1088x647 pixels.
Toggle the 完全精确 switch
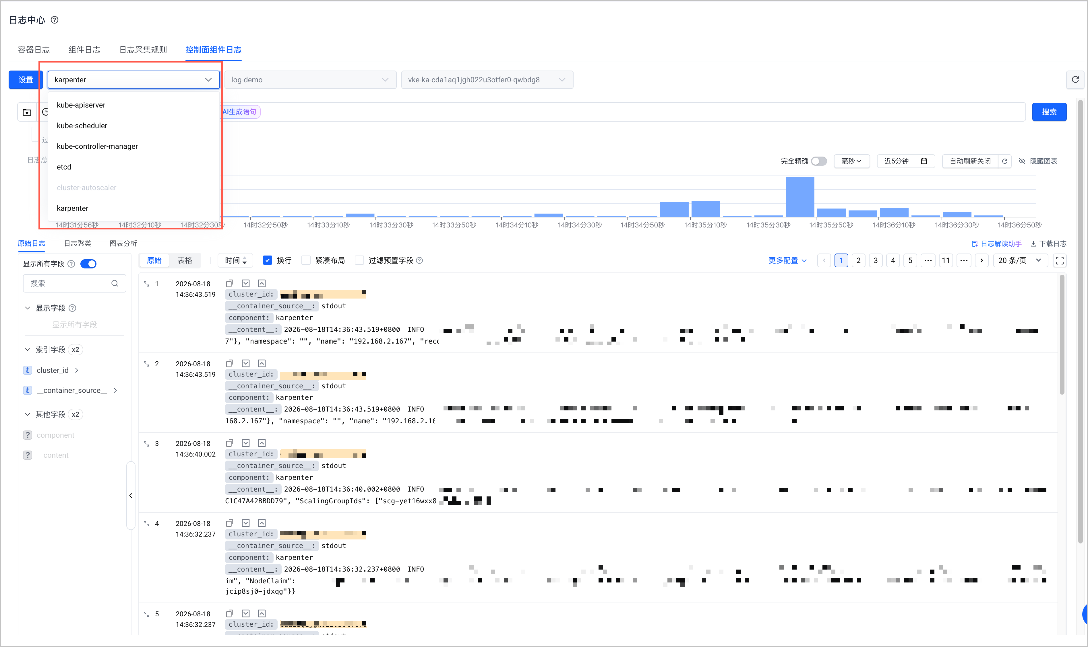pyautogui.click(x=819, y=161)
